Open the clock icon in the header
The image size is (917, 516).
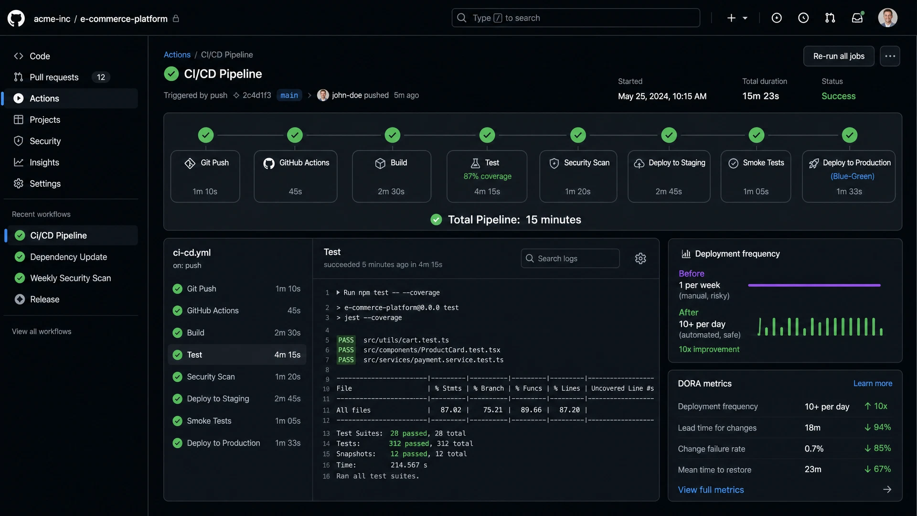tap(803, 18)
